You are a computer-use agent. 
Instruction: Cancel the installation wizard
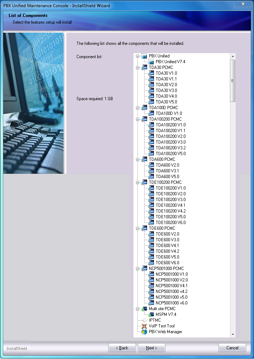[x=232, y=348]
